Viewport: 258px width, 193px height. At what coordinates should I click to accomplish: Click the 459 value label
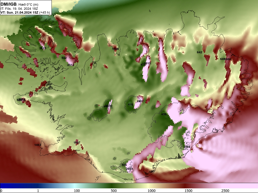[x=164, y=115]
